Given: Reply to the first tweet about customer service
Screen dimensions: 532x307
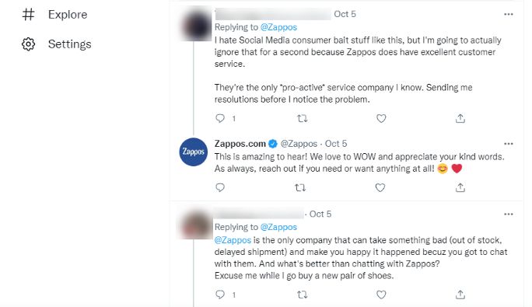Looking at the screenshot, I should 220,118.
